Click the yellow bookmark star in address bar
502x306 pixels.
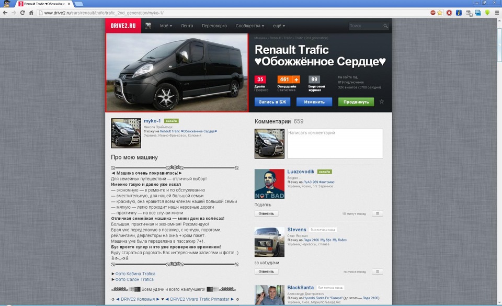(x=440, y=13)
